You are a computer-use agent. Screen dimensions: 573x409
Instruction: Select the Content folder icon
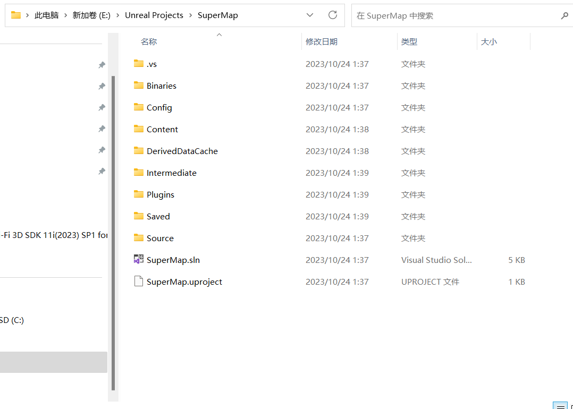(139, 129)
